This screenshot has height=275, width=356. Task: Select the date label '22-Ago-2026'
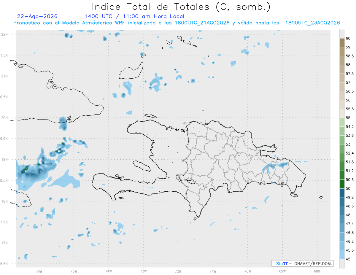[x=37, y=16]
